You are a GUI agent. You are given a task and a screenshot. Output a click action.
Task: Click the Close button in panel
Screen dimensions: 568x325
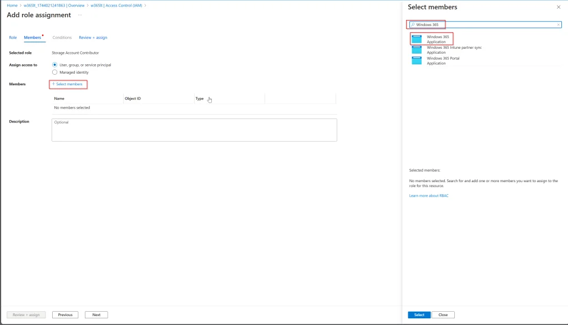pyautogui.click(x=443, y=315)
